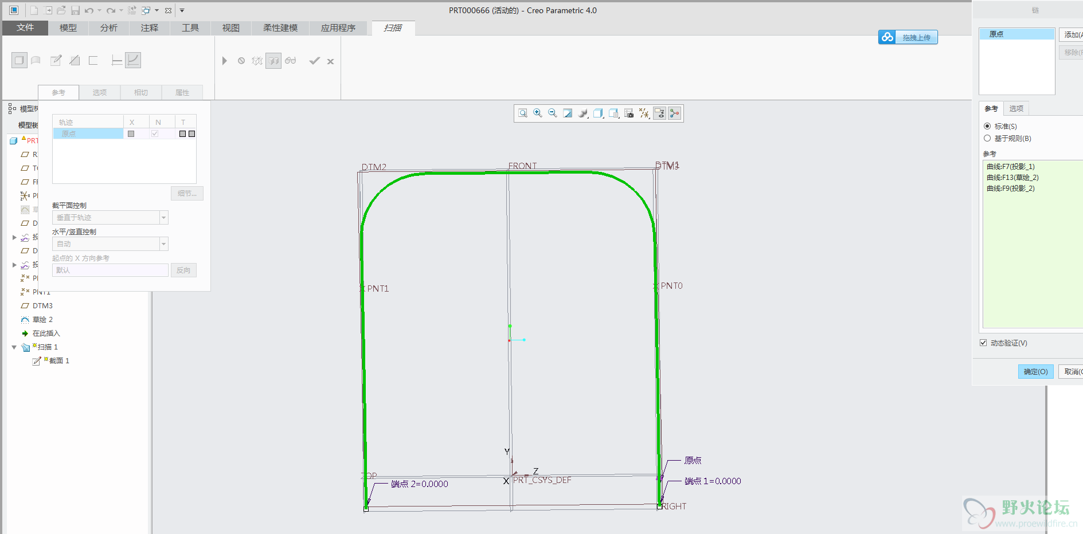This screenshot has width=1083, height=534.
Task: Click the Refit zoom icon
Action: click(523, 113)
